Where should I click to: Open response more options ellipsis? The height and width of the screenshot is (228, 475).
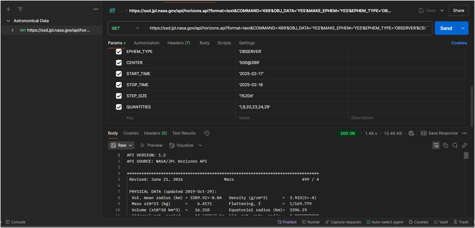click(464, 133)
